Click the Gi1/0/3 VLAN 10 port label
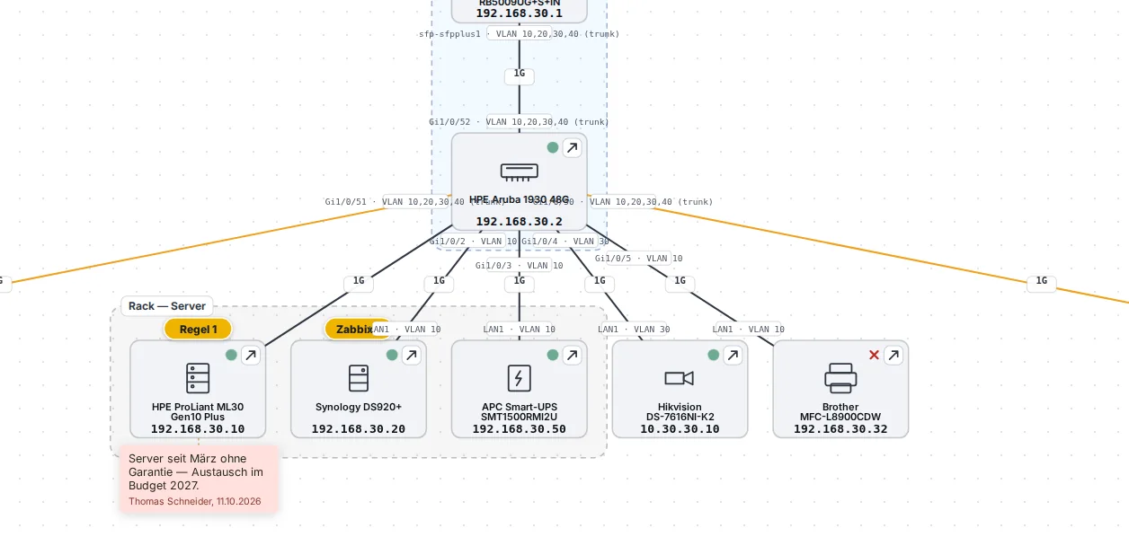1129x537 pixels. pos(520,266)
